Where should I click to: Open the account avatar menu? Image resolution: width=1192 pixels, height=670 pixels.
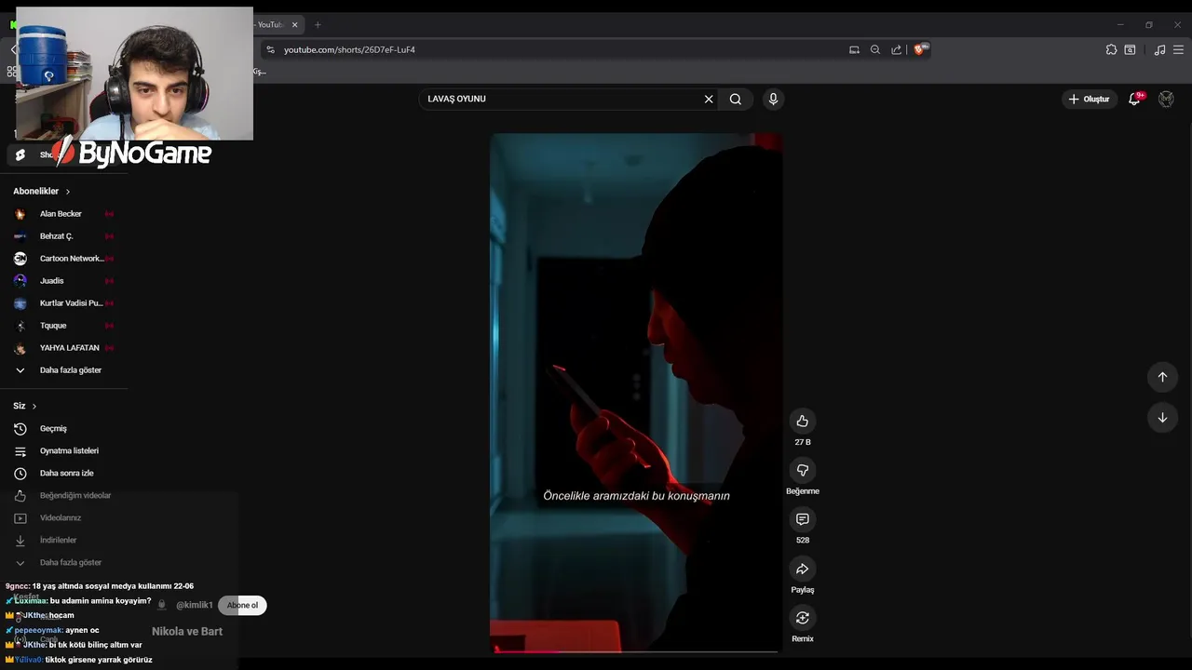1166,99
